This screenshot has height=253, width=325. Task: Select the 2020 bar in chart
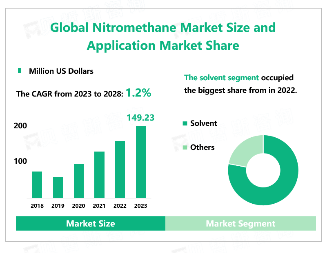(x=79, y=181)
